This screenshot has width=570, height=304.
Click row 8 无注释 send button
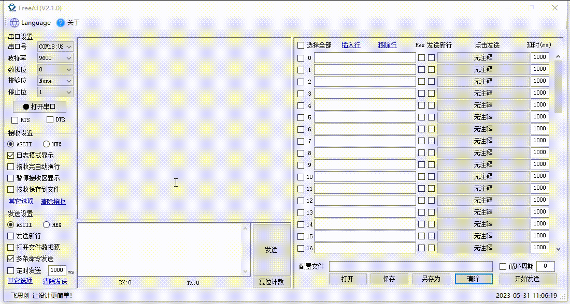click(x=483, y=153)
